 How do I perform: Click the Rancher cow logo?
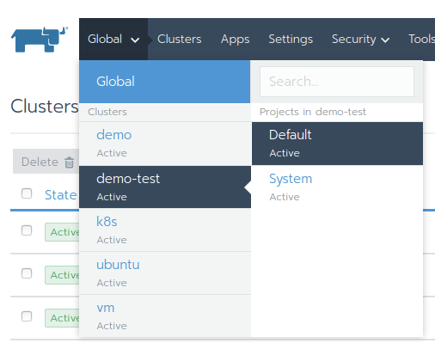coord(40,40)
